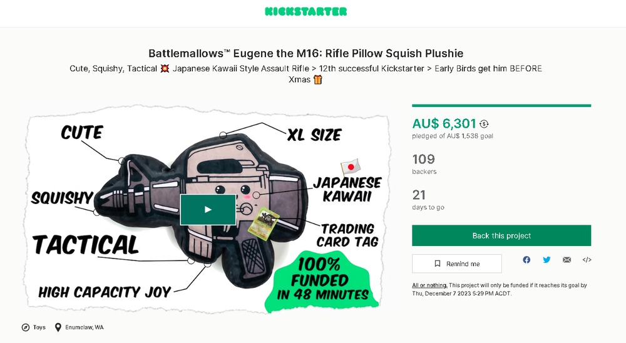Click the currency conversion icon beside AU$ 6,301
Image resolution: width=626 pixels, height=343 pixels.
coord(484,124)
